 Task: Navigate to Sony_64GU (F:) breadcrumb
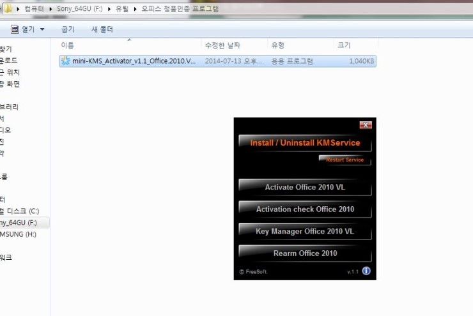point(80,9)
